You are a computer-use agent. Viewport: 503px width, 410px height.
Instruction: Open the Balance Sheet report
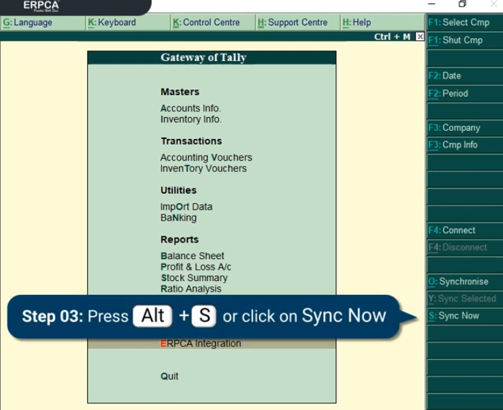[192, 256]
